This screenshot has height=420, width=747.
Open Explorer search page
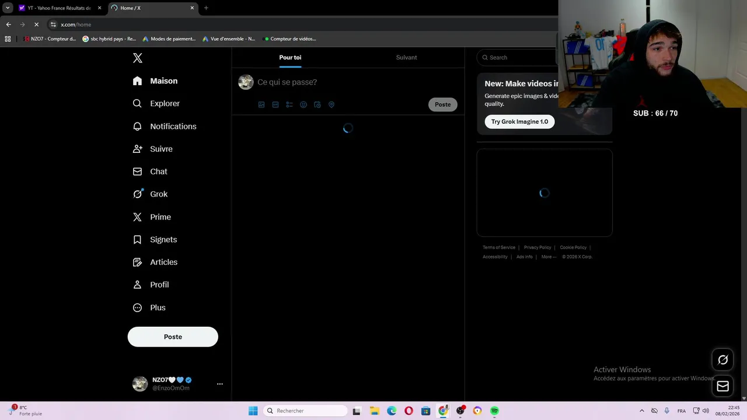coord(156,103)
